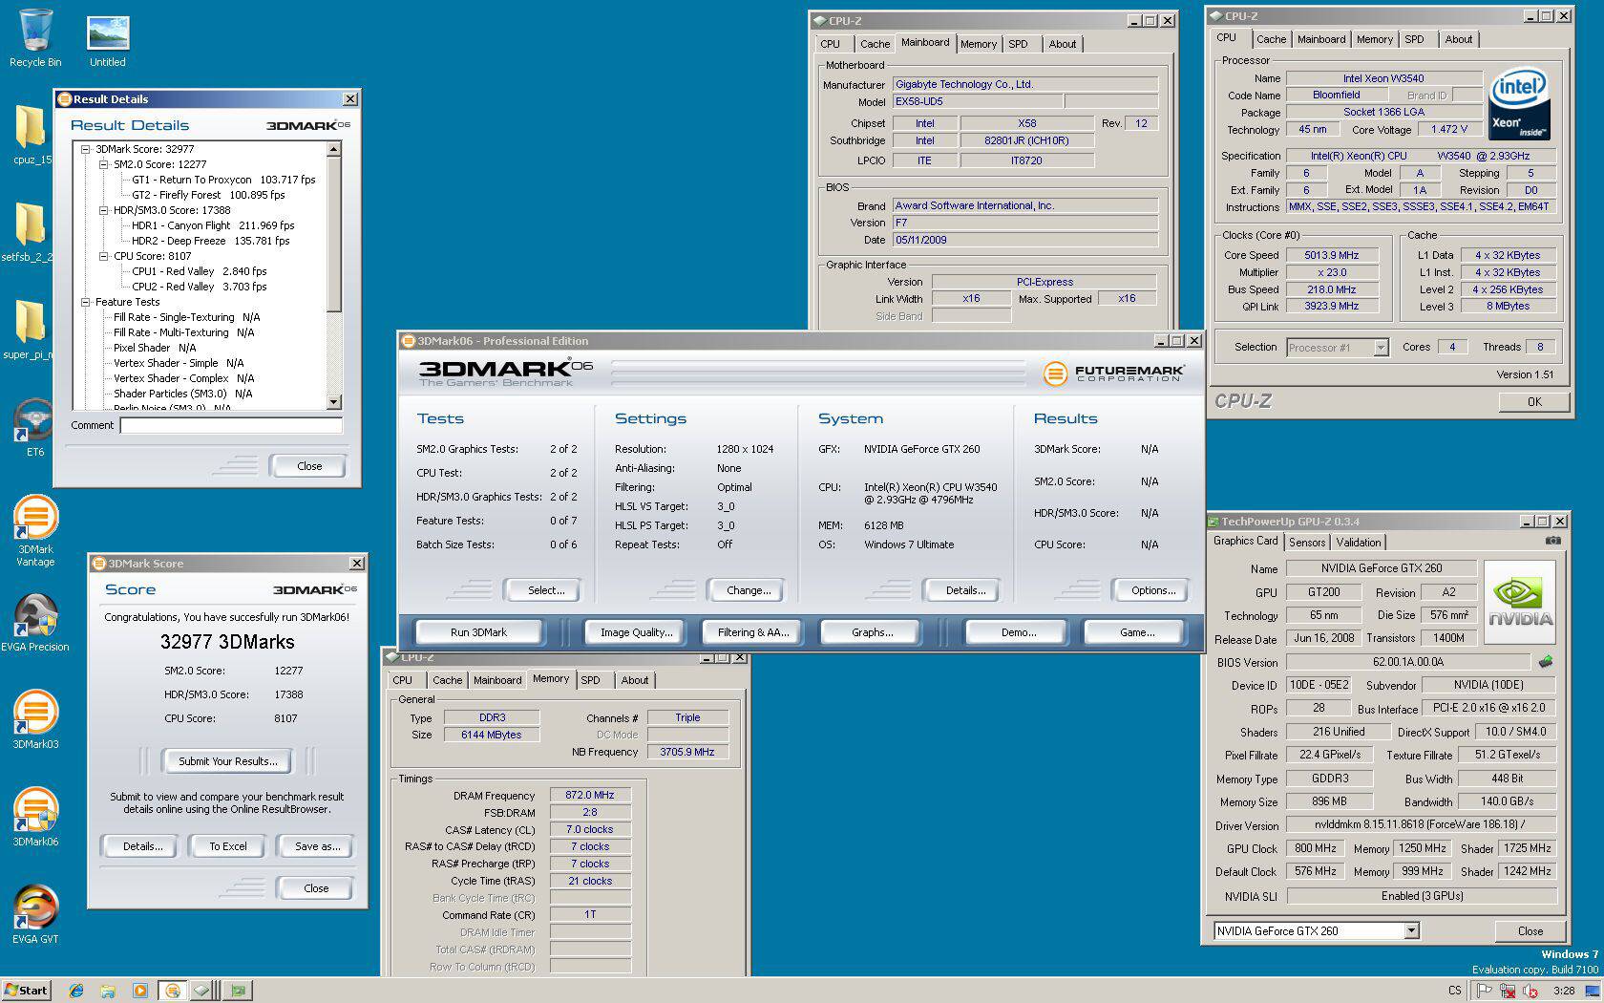
Task: Collapse the Feature Tests tree node
Action: click(85, 302)
